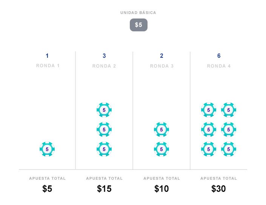Click the lower chip in Ronda 3

tap(161, 149)
